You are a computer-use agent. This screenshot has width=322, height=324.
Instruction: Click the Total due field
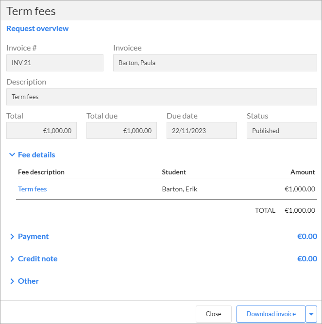point(121,130)
